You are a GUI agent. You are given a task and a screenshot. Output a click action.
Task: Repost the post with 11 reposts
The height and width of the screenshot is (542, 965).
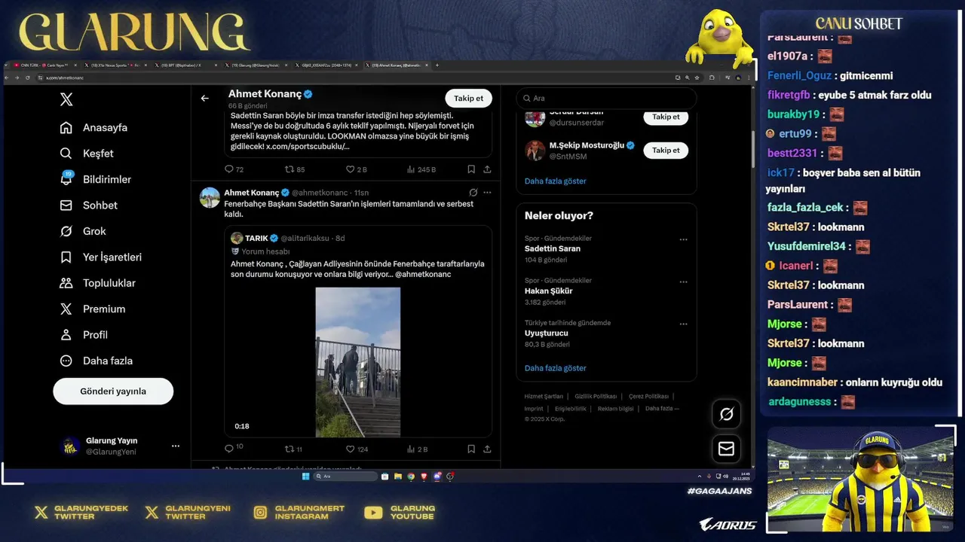pos(293,449)
